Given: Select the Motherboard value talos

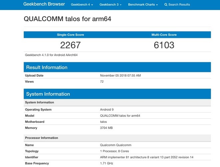Looking at the screenshot, I should [103, 122].
